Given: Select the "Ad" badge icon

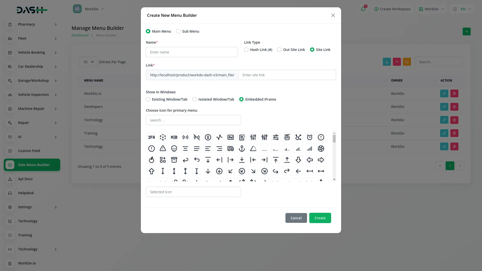Looking at the screenshot, I should click(x=230, y=137).
